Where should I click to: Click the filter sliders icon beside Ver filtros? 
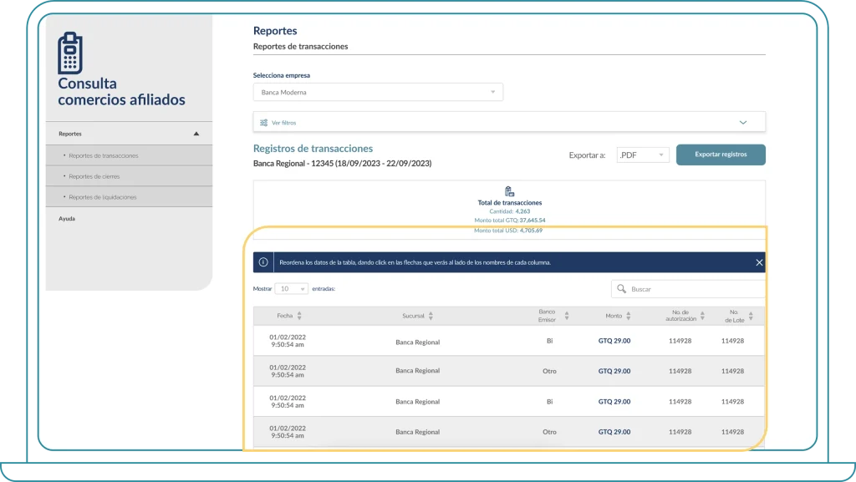click(263, 123)
